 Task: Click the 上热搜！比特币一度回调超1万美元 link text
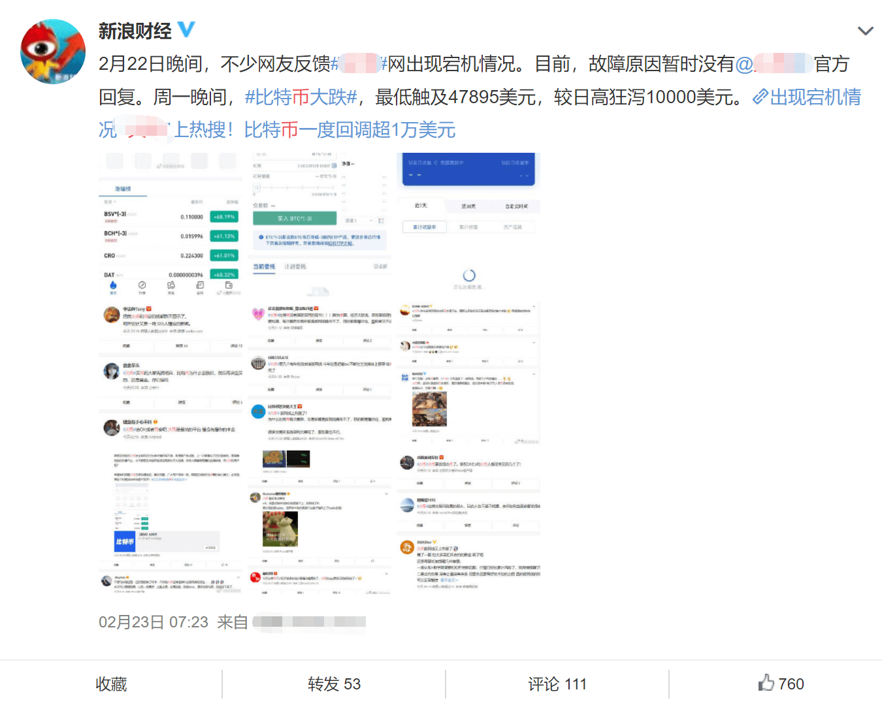315,130
